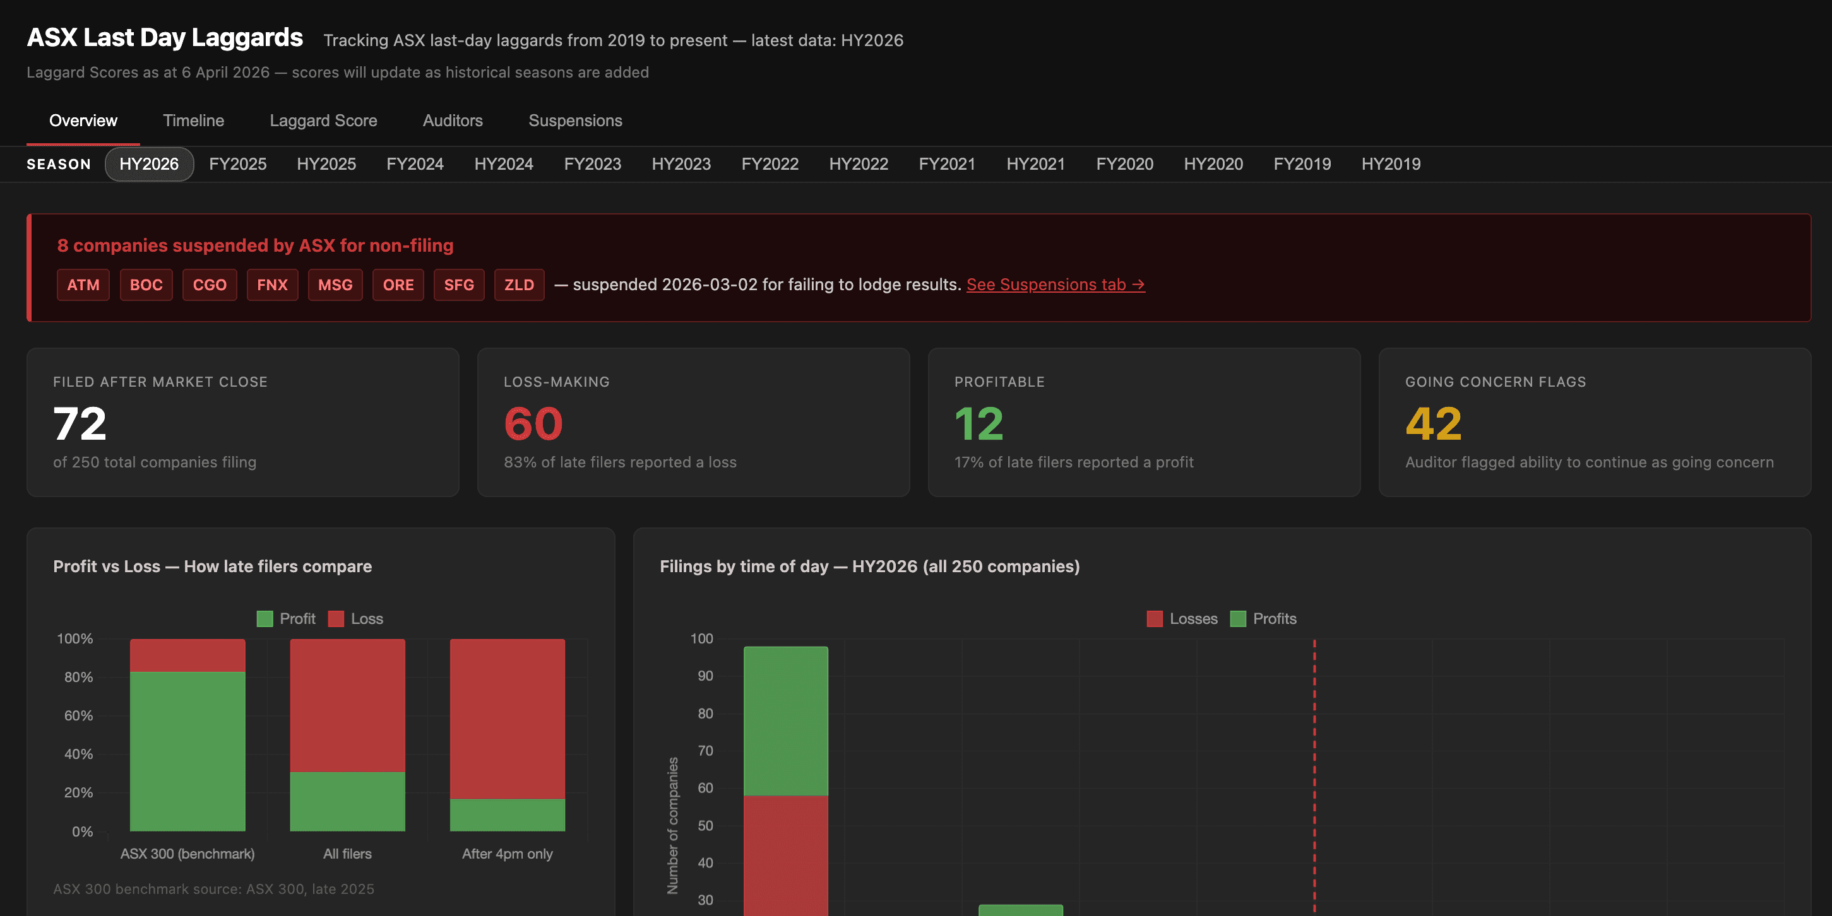Toggle the red Losses legend swatch
The image size is (1832, 916).
[x=1155, y=619]
